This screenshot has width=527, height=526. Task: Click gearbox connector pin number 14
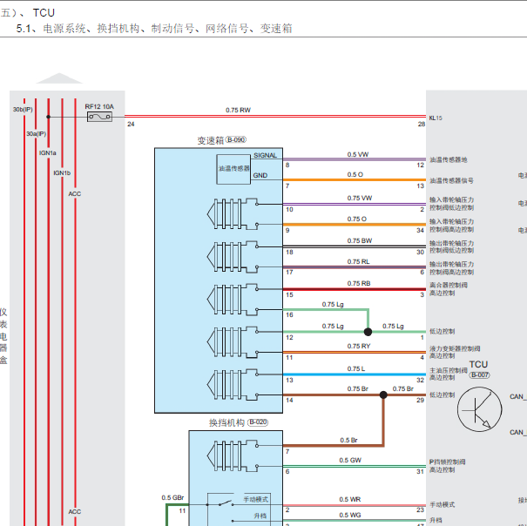tap(289, 400)
